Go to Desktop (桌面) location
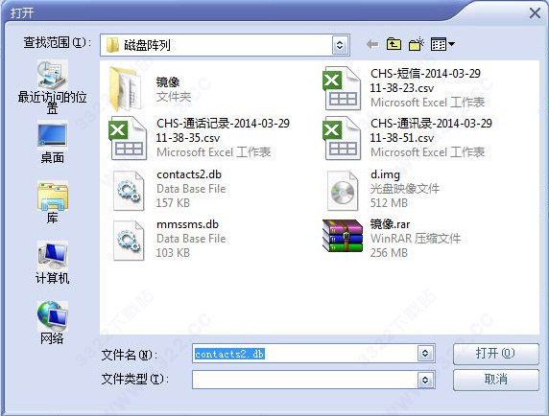The width and height of the screenshot is (549, 416). click(x=52, y=143)
